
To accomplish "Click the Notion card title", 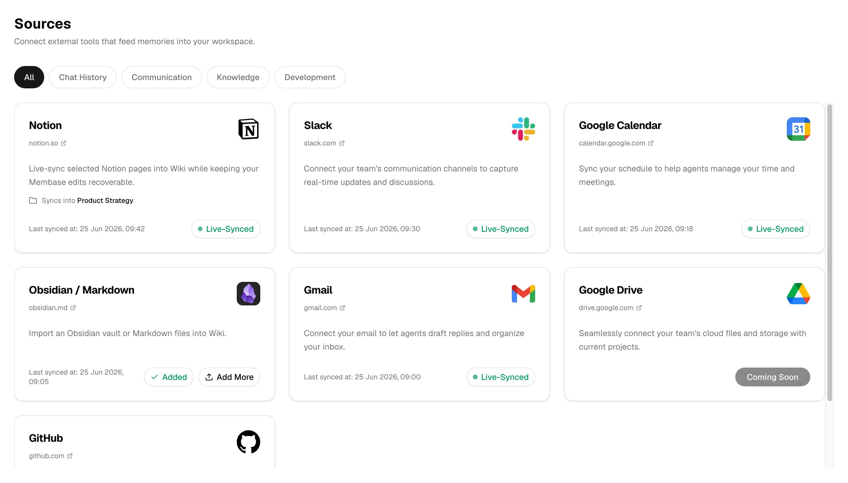I will point(45,125).
